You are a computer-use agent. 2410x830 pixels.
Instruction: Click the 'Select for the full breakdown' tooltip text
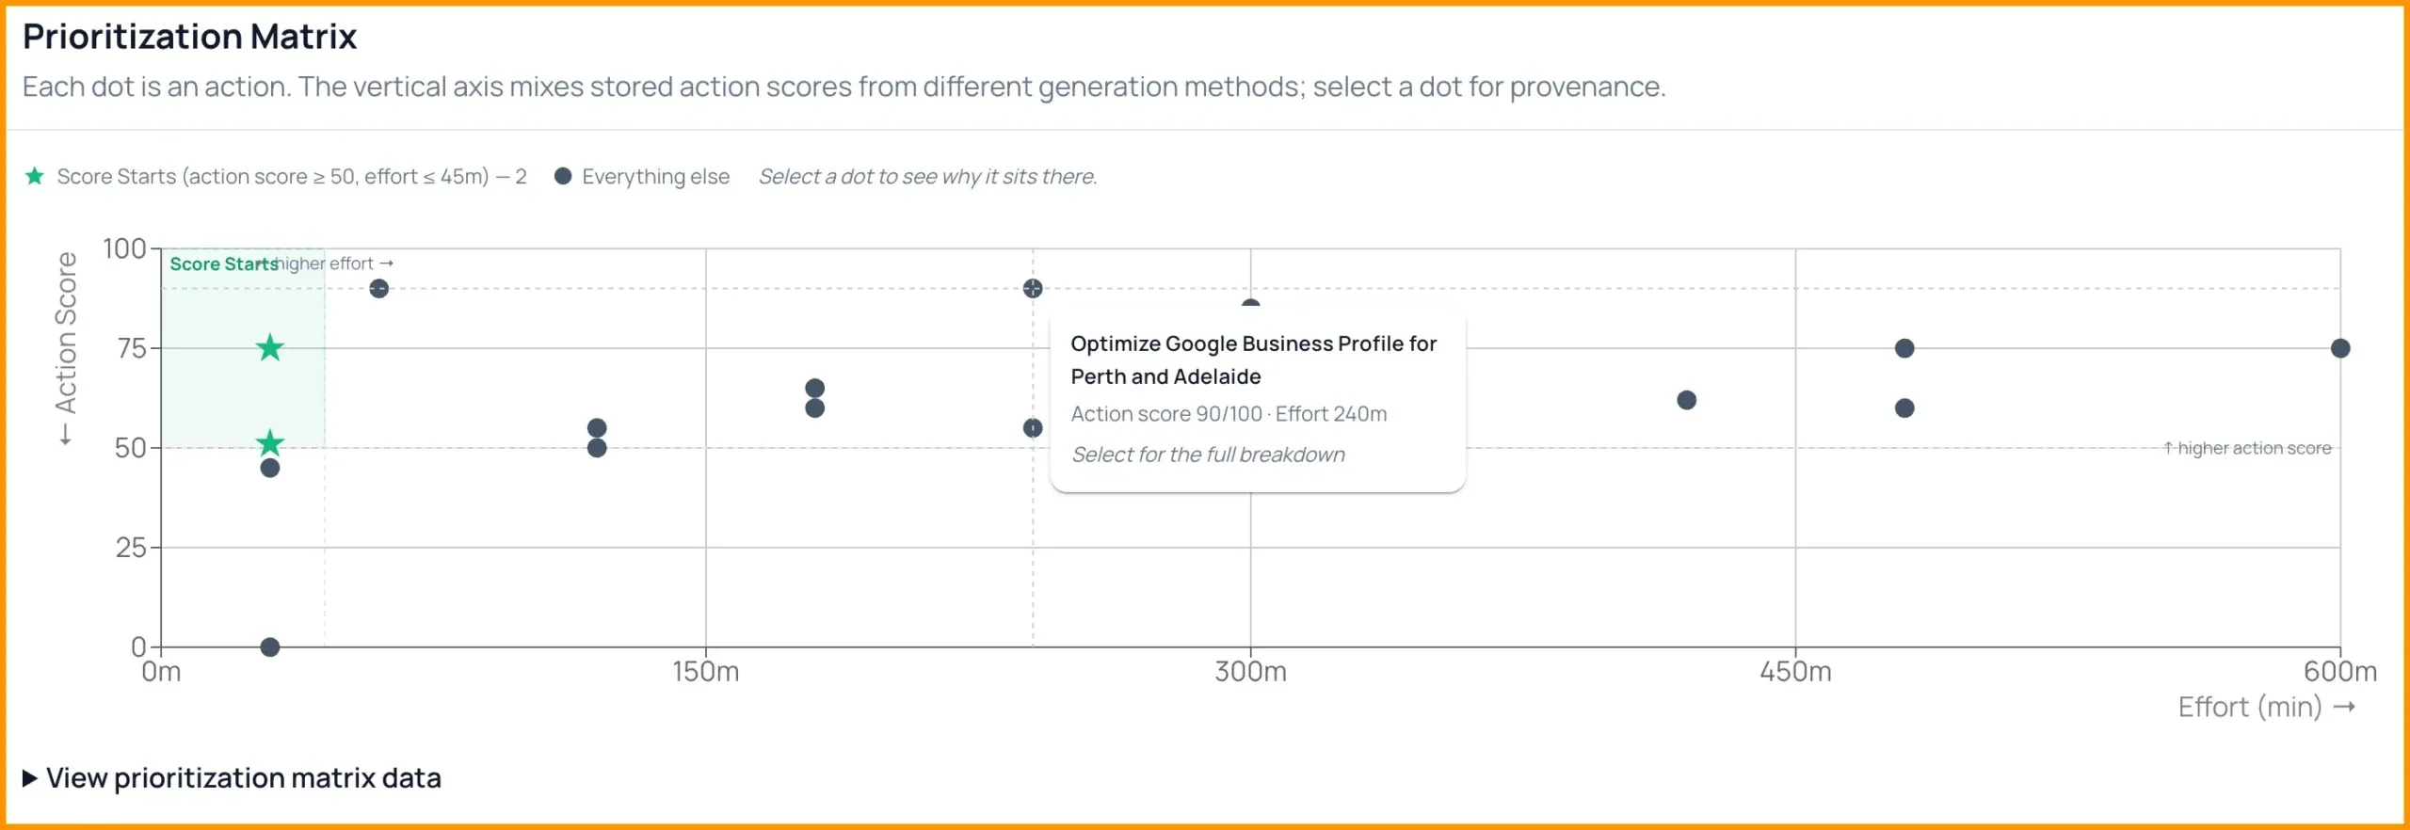pos(1209,455)
